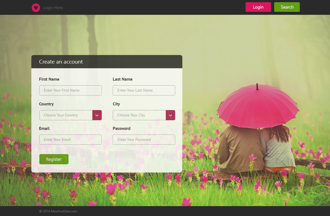Click the green Search button
Image resolution: width=330 pixels, height=216 pixels.
(287, 7)
